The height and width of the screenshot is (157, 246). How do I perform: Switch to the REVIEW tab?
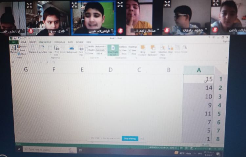coord(80,42)
